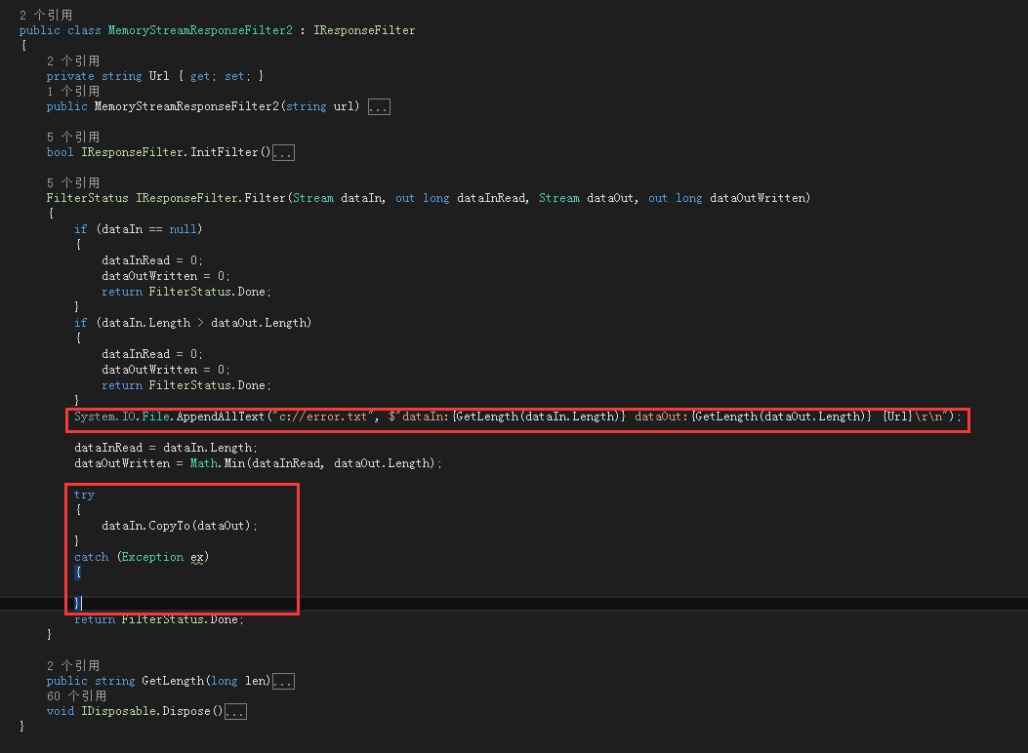Click 'Exception' type in the catch clause

152,557
